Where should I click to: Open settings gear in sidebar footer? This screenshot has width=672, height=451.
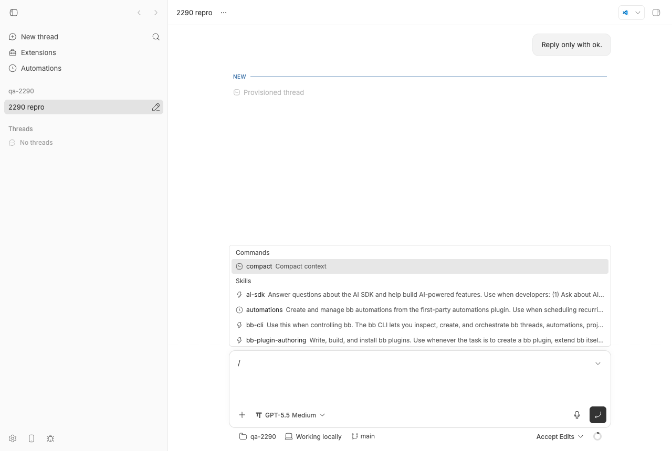pos(13,438)
